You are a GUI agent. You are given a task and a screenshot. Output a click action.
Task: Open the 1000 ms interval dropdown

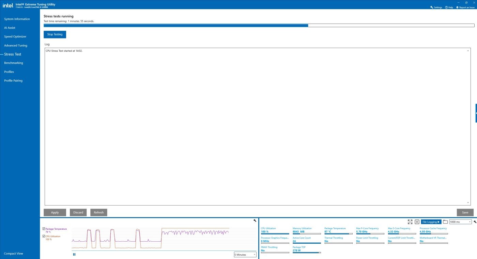click(x=460, y=222)
